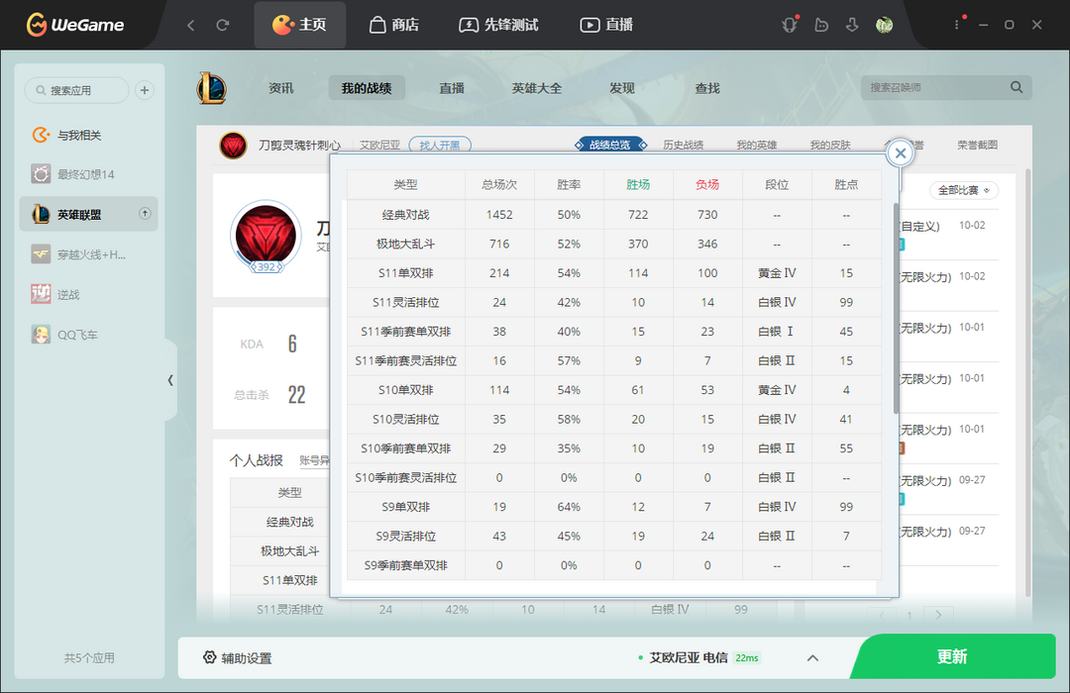The height and width of the screenshot is (693, 1070).
Task: Click the S9灵活排位 row in popup
Action: click(x=614, y=537)
